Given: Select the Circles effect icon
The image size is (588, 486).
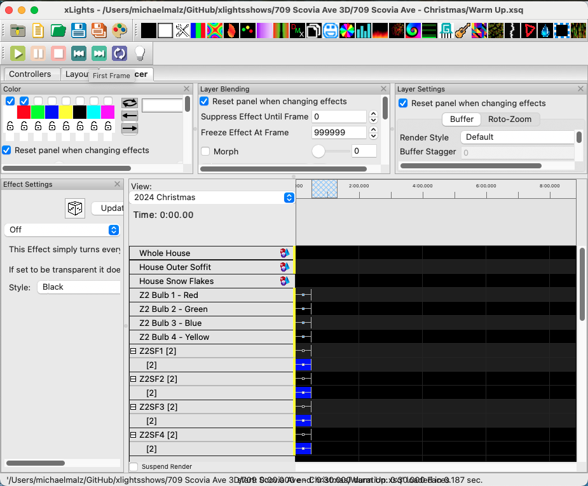Looking at the screenshot, I should click(247, 30).
